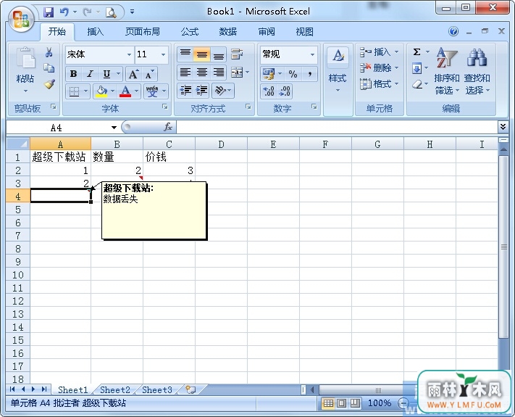Screen dimensions: 515x417
Task: Open the Page Layout ribbon tab
Action: (143, 32)
